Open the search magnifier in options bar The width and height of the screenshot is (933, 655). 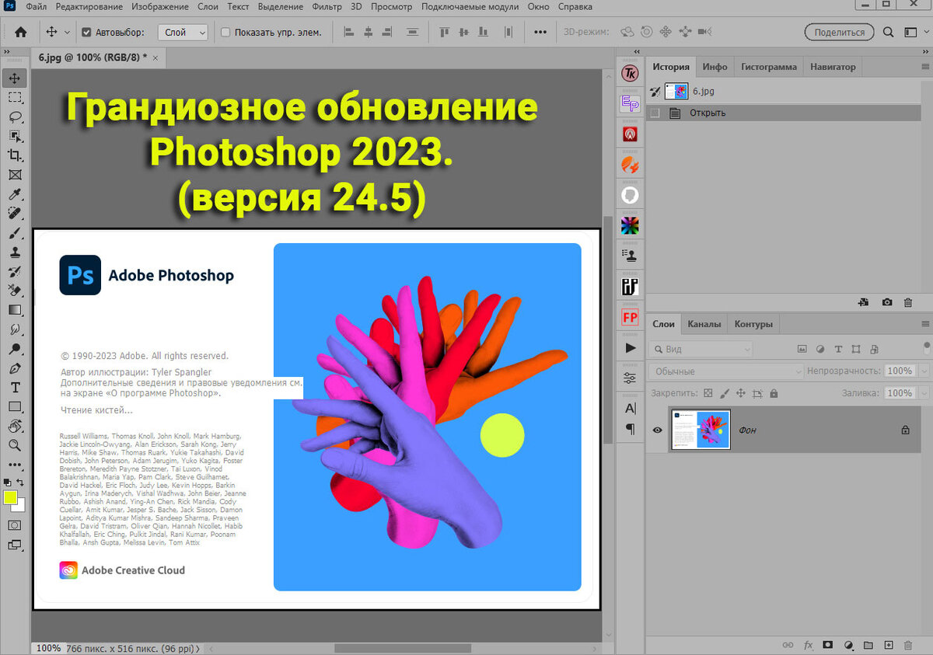tap(889, 33)
